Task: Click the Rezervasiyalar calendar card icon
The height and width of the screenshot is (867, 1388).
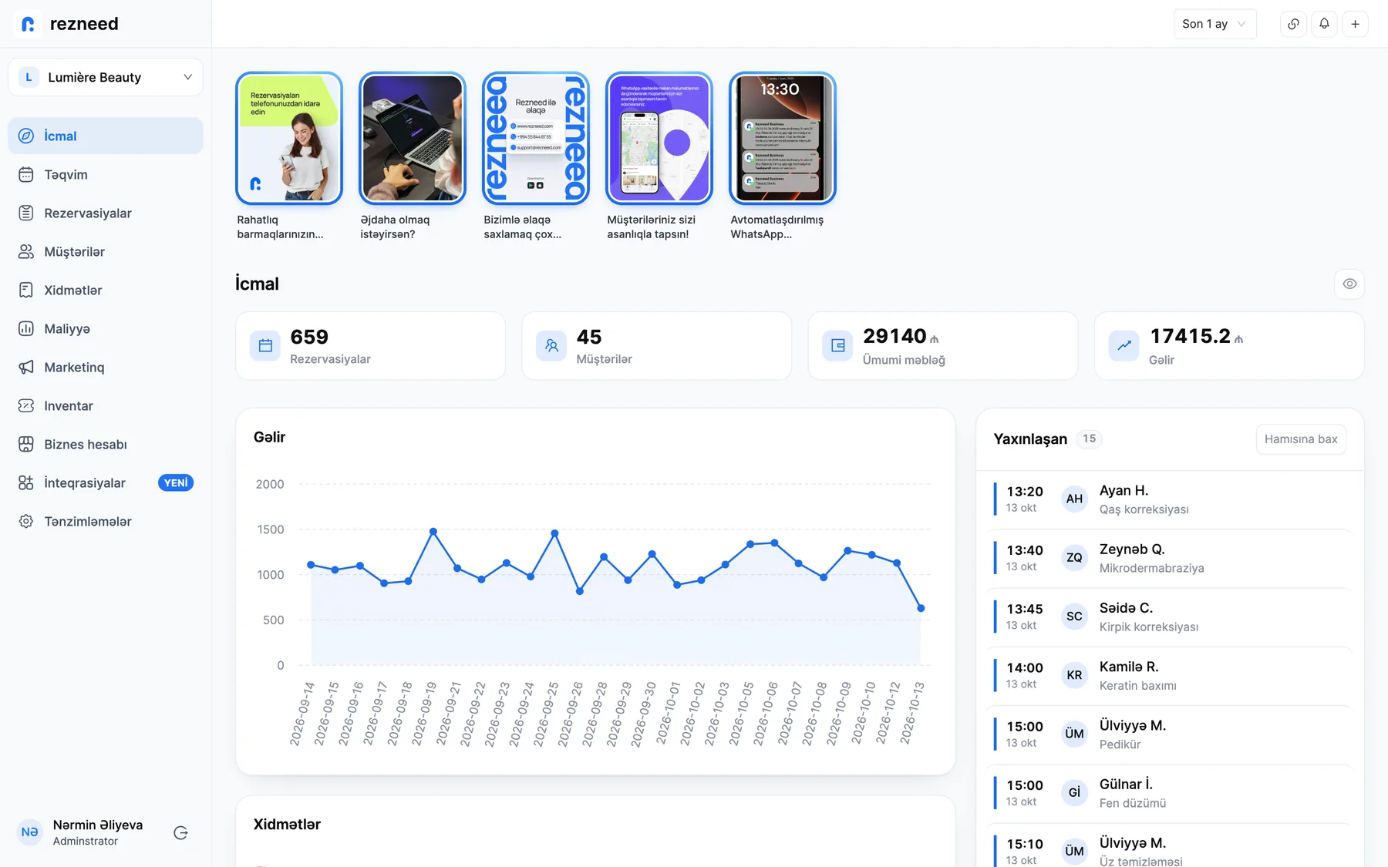Action: [265, 345]
